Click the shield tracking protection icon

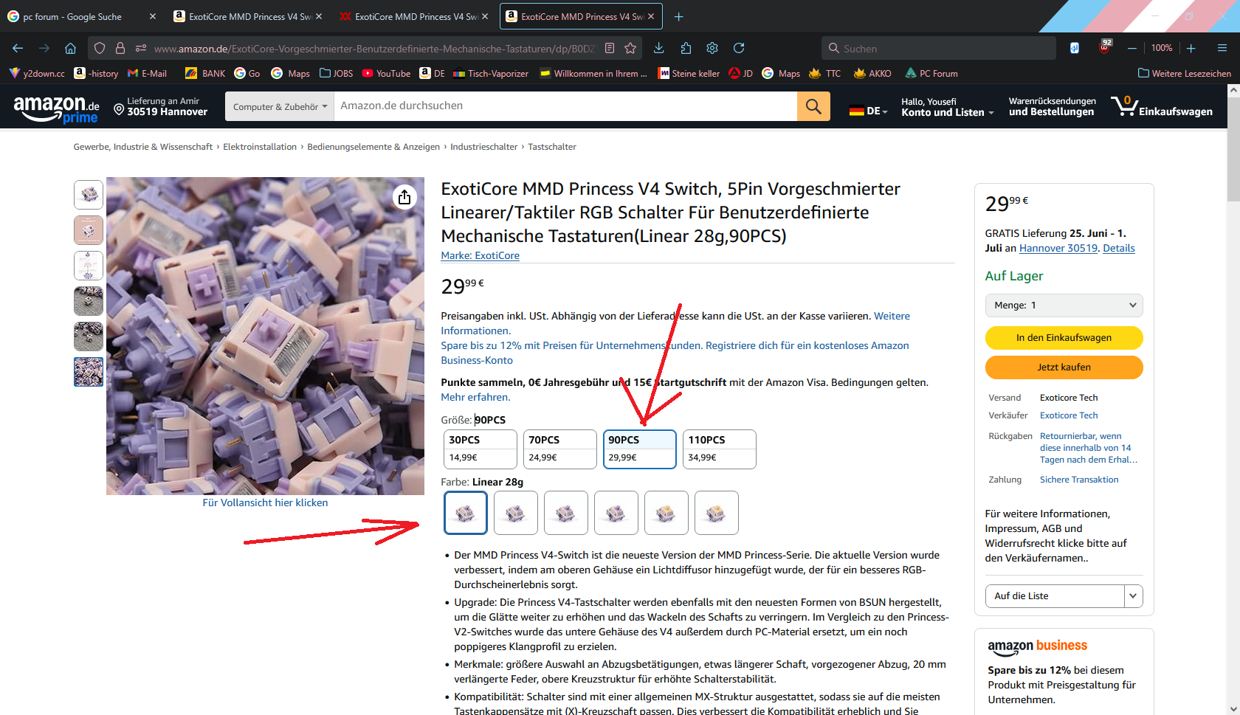pos(100,48)
